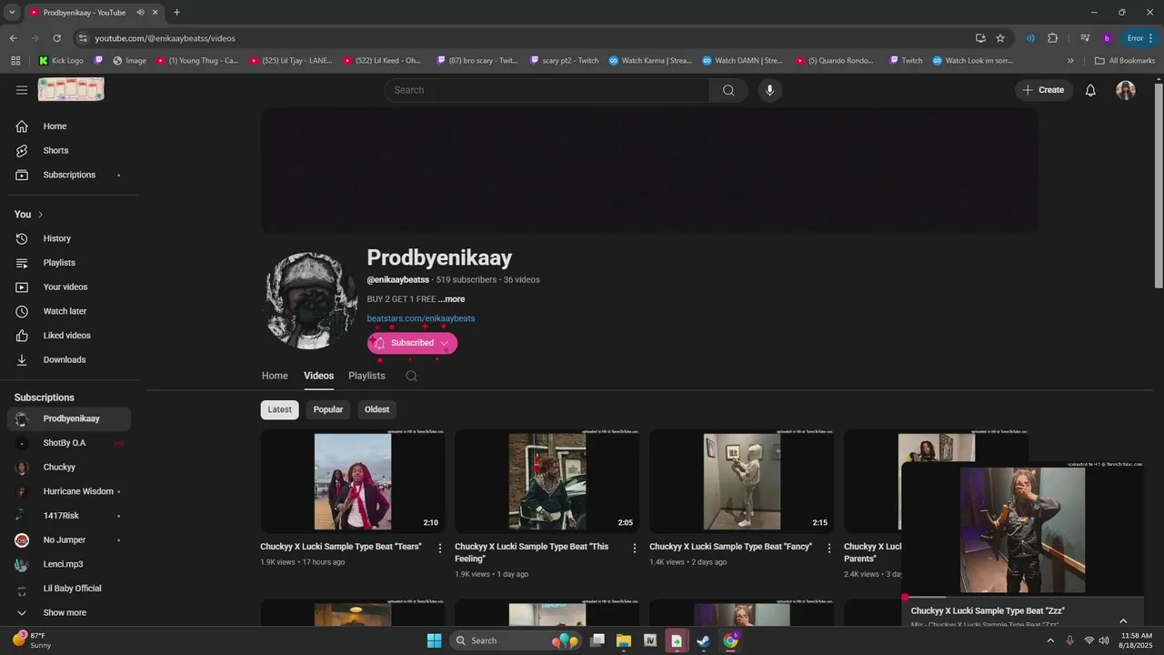
Task: Open options for "Tears" video
Action: click(x=440, y=549)
